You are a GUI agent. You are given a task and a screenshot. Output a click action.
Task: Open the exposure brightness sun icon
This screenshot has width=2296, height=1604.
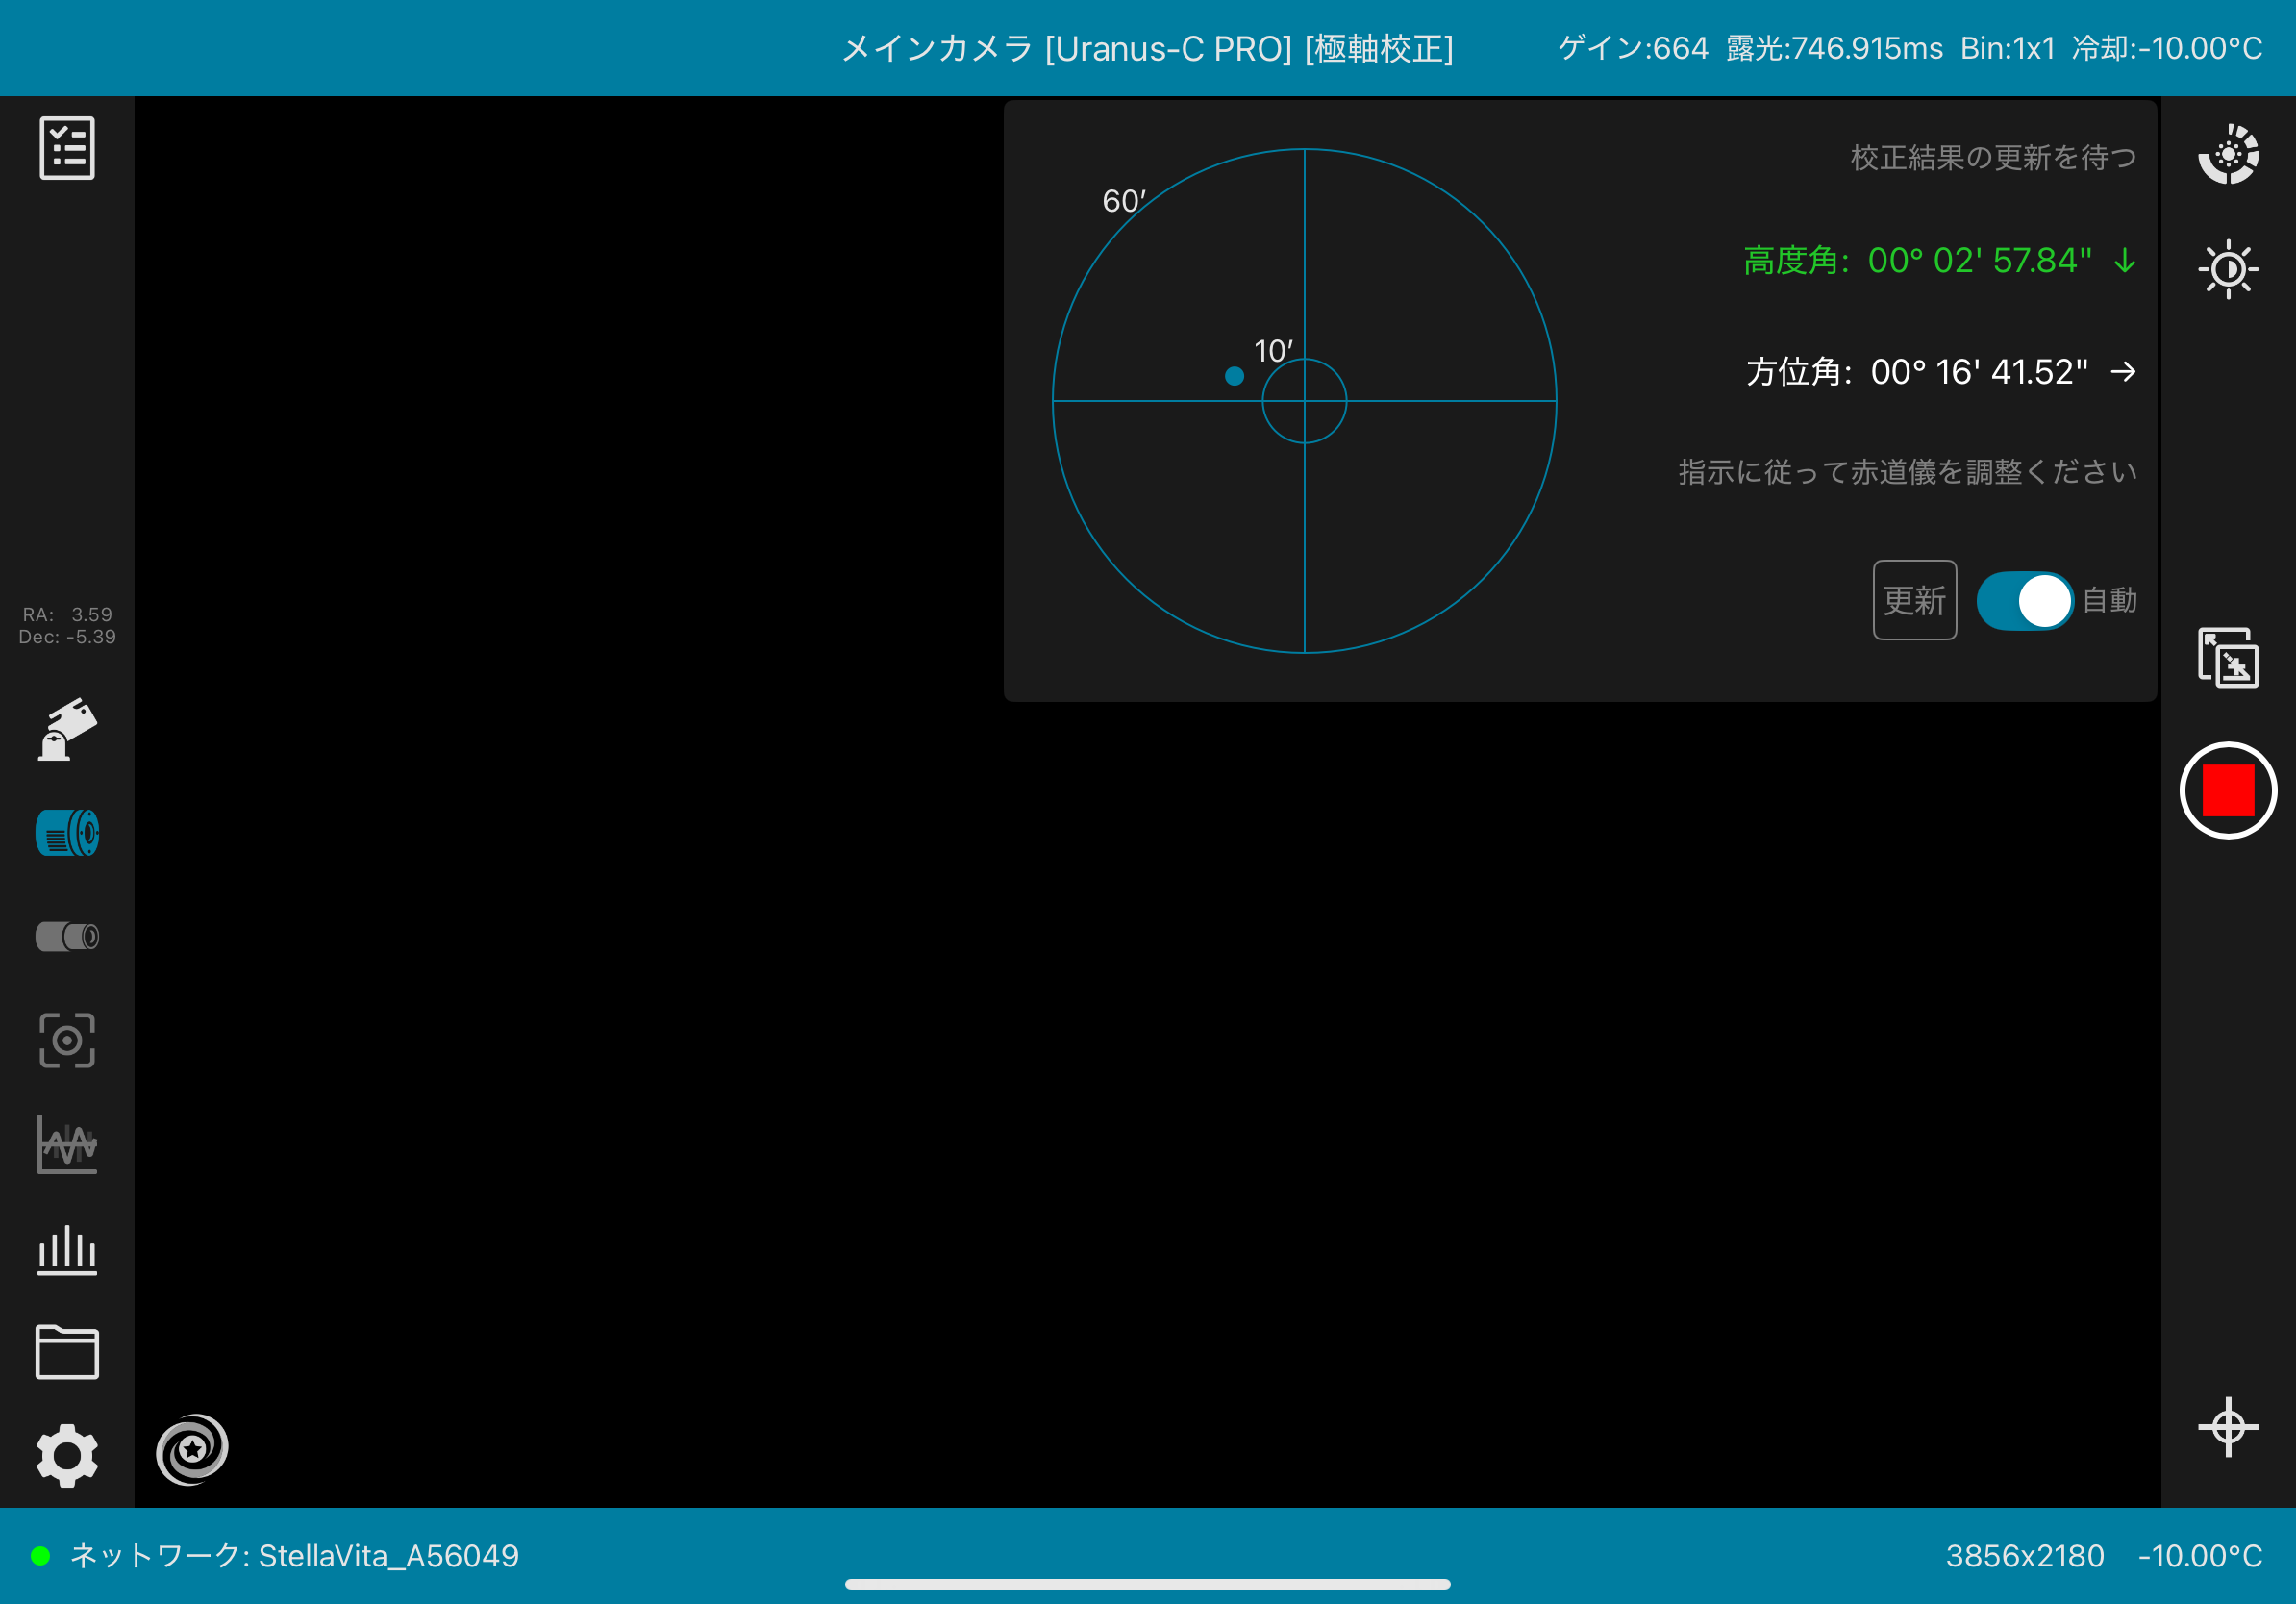click(x=2228, y=269)
